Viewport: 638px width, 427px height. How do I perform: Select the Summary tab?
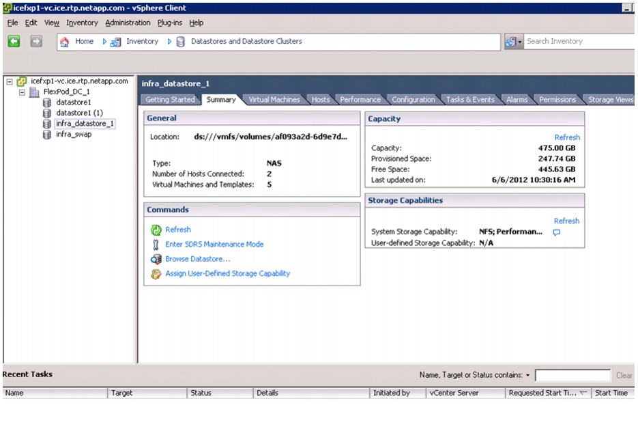(x=221, y=100)
